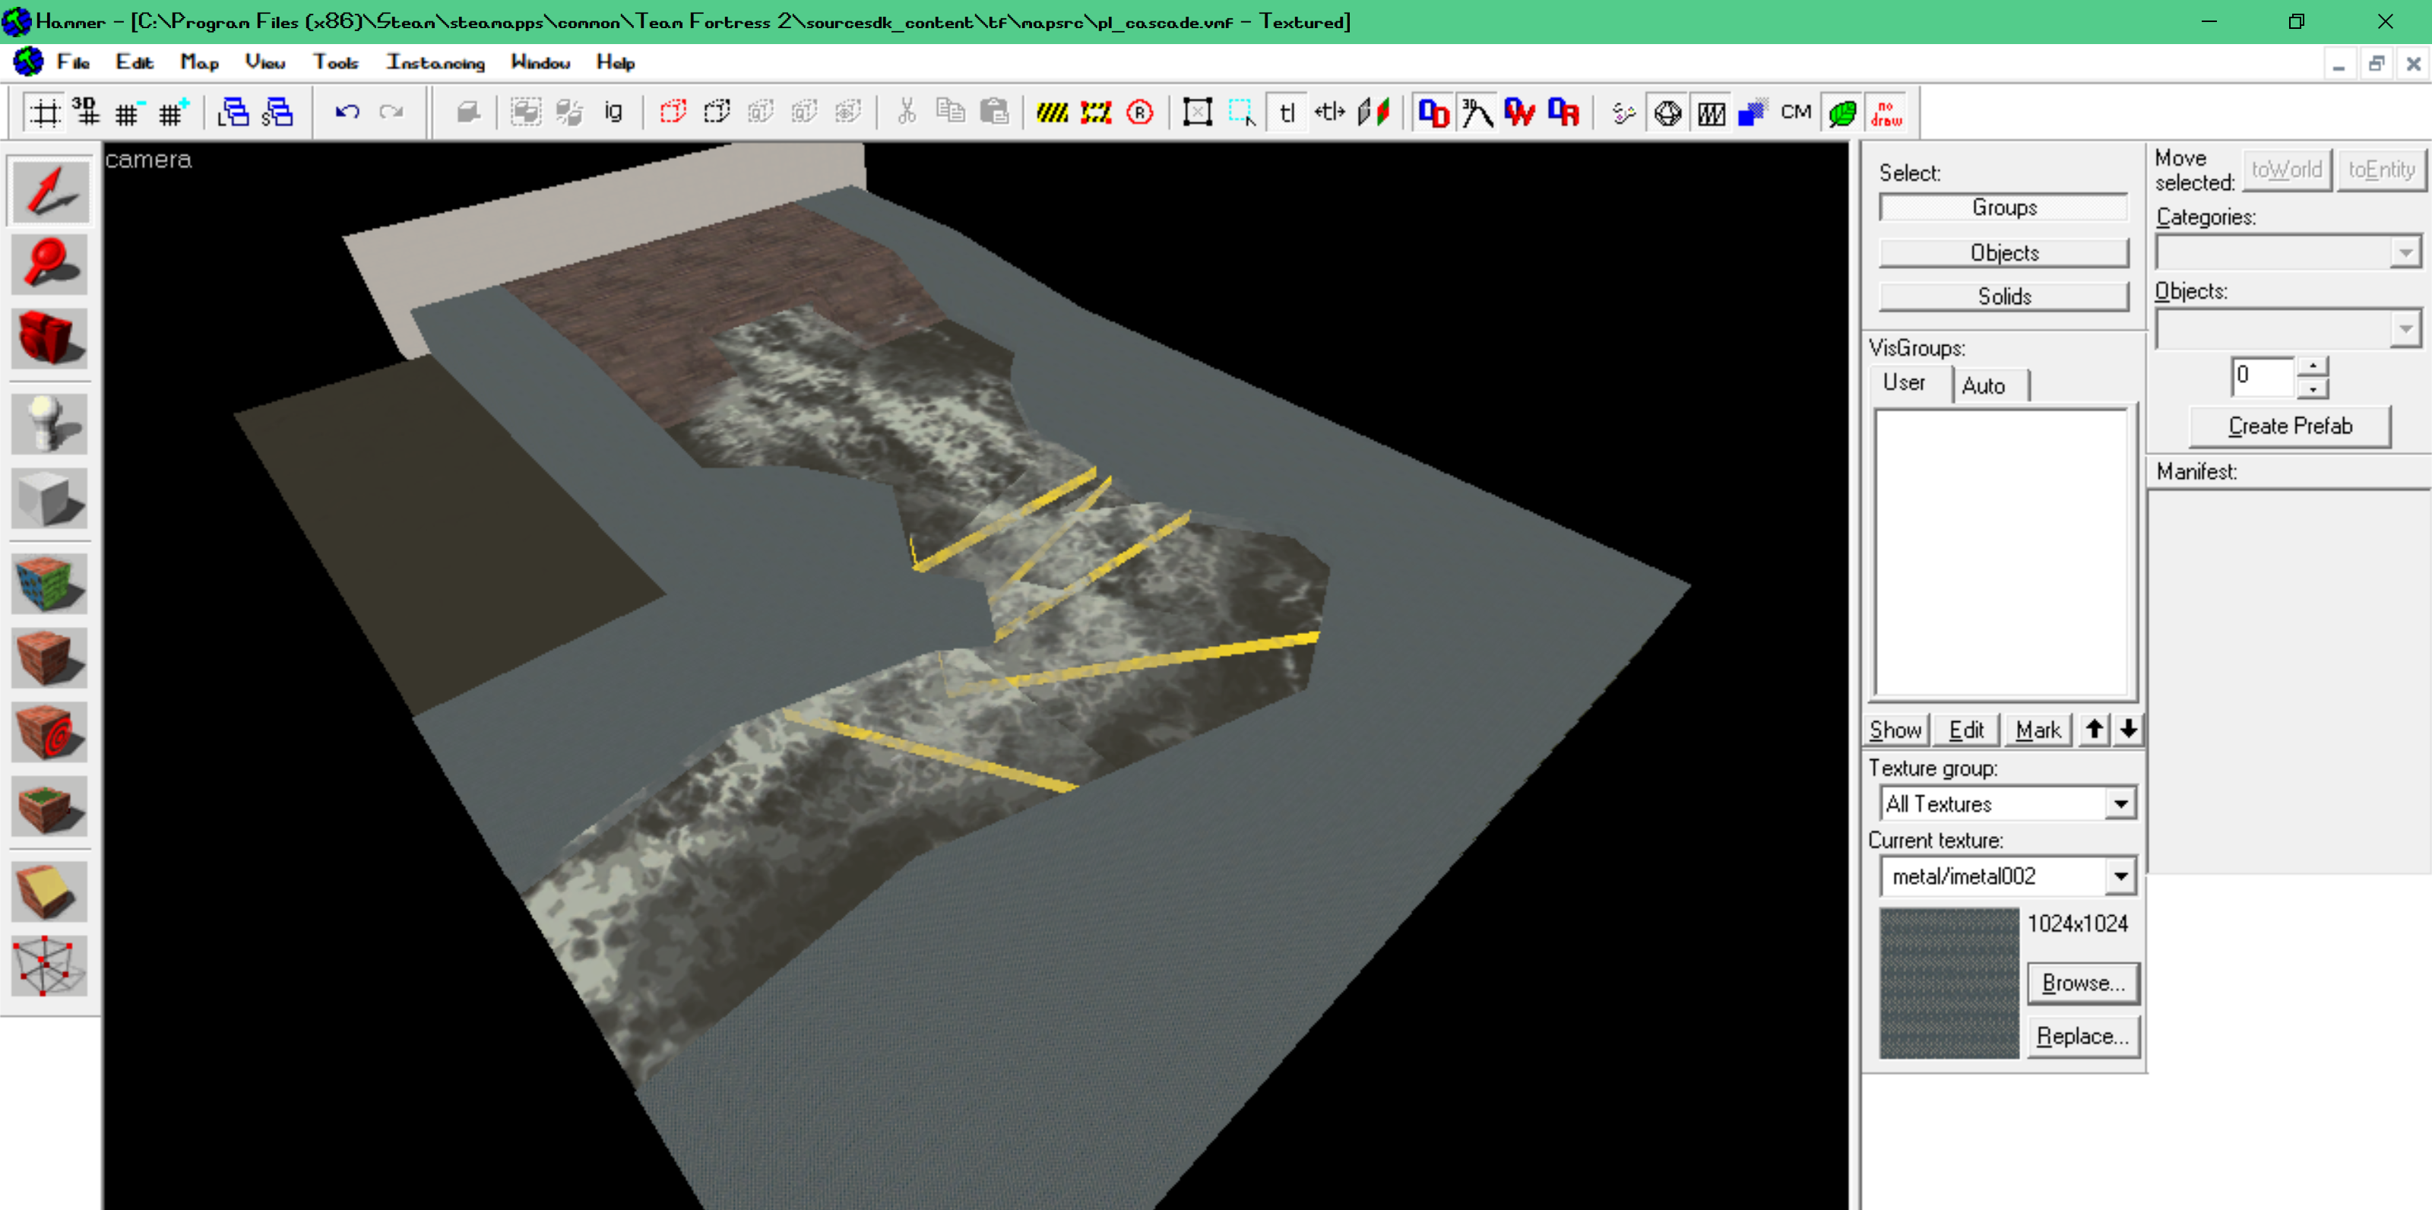Toggle the 'no draw' button
Viewport: 2432px width, 1210px height.
(x=1886, y=113)
